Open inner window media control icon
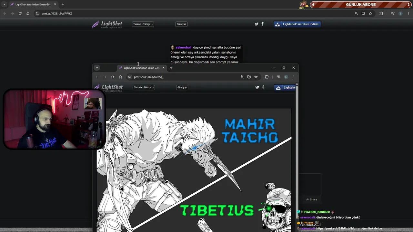The height and width of the screenshot is (232, 413). point(278,77)
